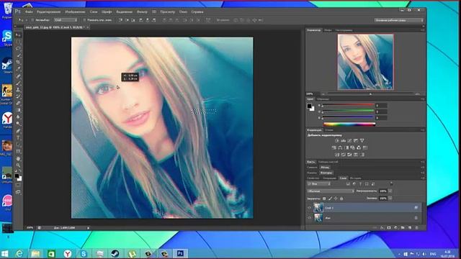Select the Rectangular Marquee tool
Screen dimensions: 461x259
(18, 42)
